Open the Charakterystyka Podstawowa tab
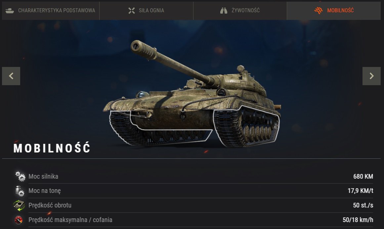Image resolution: width=384 pixels, height=229 pixels. coord(51,11)
